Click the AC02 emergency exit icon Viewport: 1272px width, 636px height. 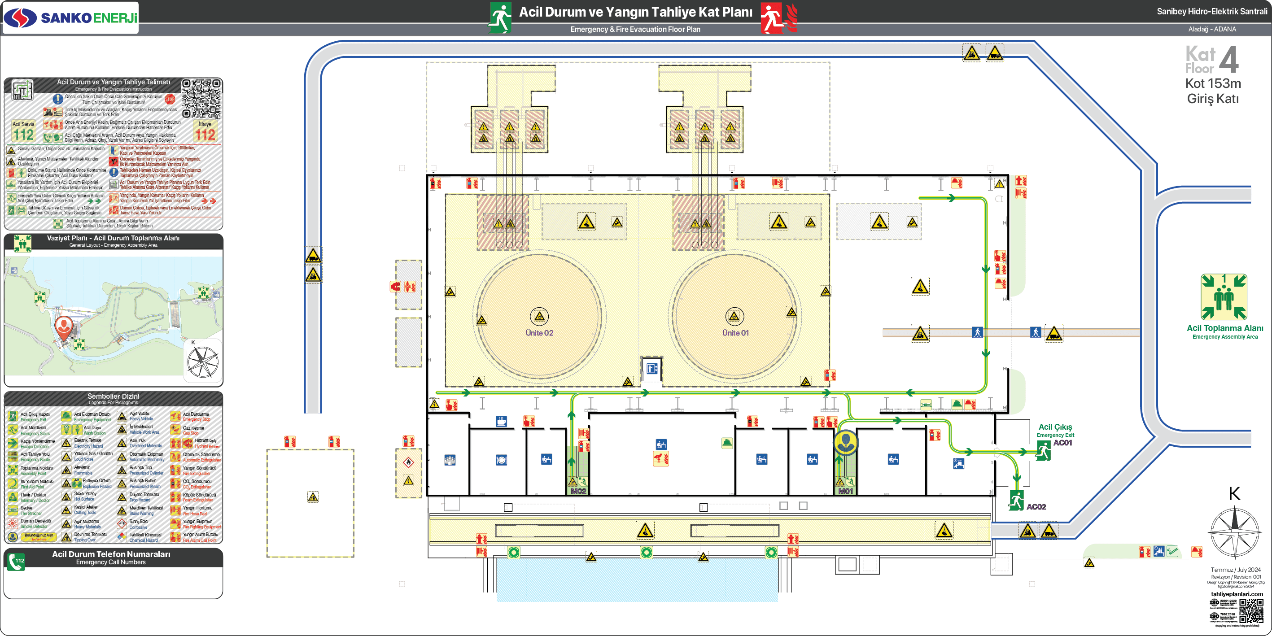(x=1016, y=501)
